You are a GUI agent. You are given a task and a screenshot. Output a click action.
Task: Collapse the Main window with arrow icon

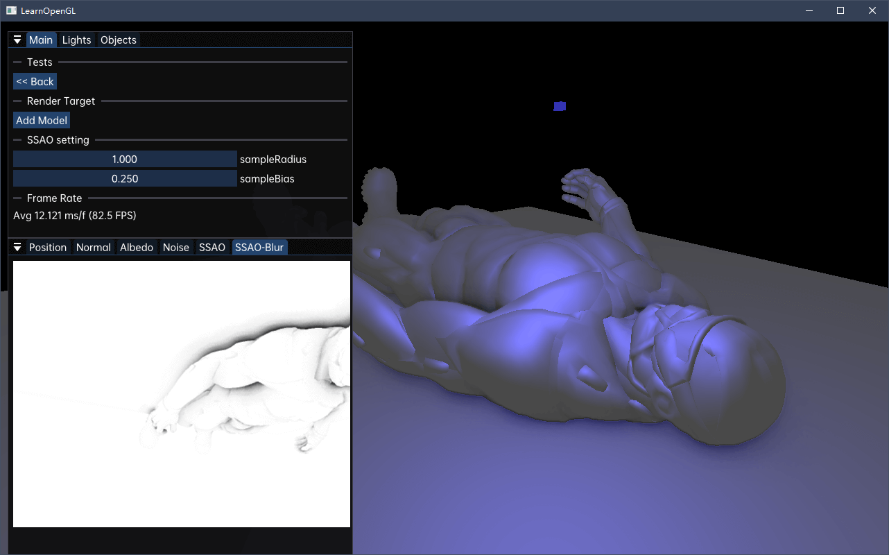(17, 40)
